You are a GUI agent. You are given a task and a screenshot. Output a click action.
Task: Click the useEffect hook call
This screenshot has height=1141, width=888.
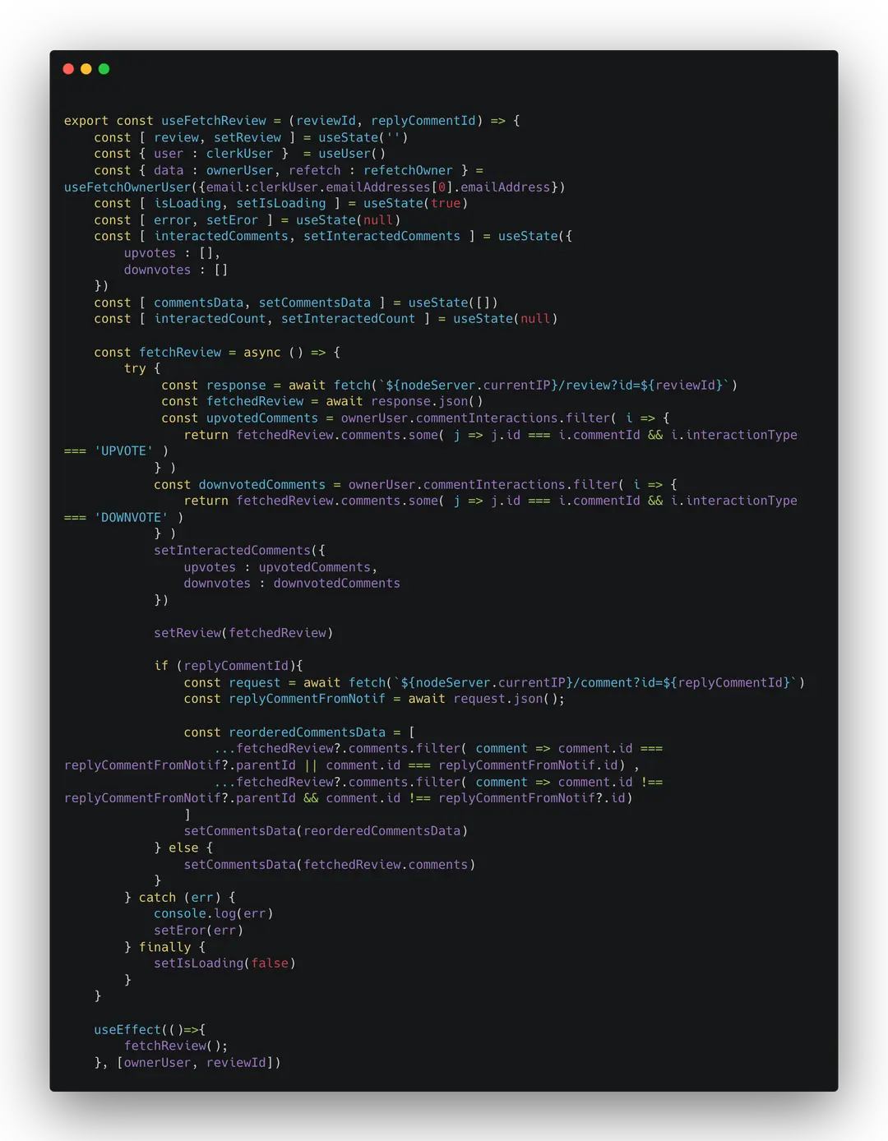pyautogui.click(x=127, y=1029)
